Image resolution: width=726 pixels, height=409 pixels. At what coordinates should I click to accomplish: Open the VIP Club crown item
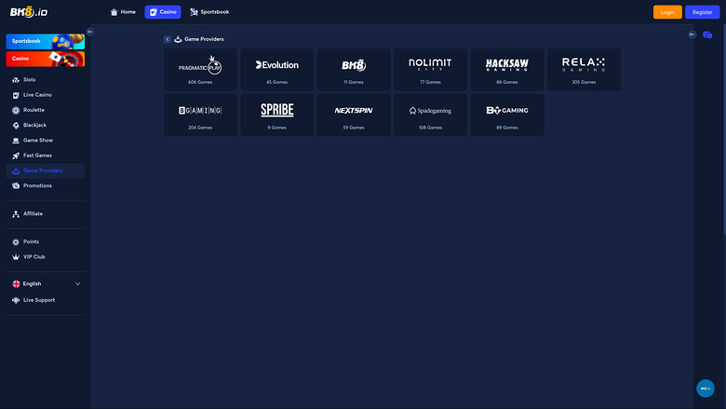(x=34, y=256)
